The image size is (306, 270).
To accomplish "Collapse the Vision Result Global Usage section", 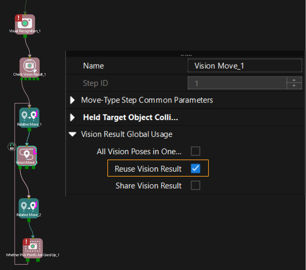I will (72, 134).
